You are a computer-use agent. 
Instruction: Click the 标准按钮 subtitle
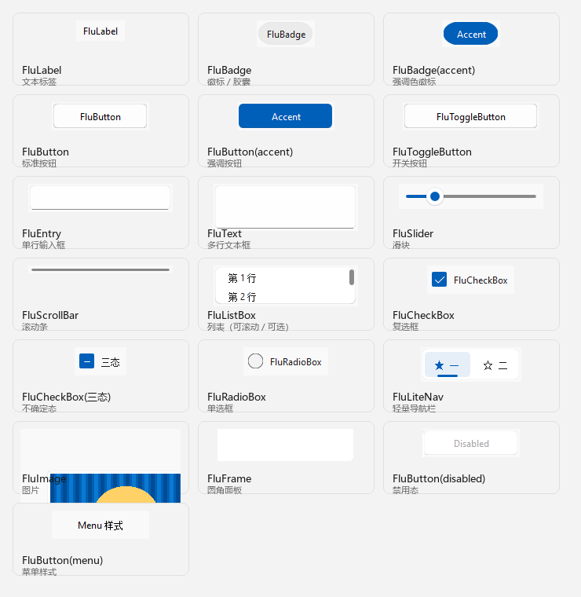(x=39, y=163)
